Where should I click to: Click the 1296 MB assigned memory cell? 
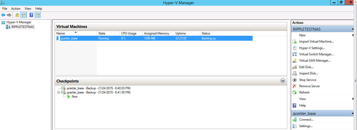point(150,38)
